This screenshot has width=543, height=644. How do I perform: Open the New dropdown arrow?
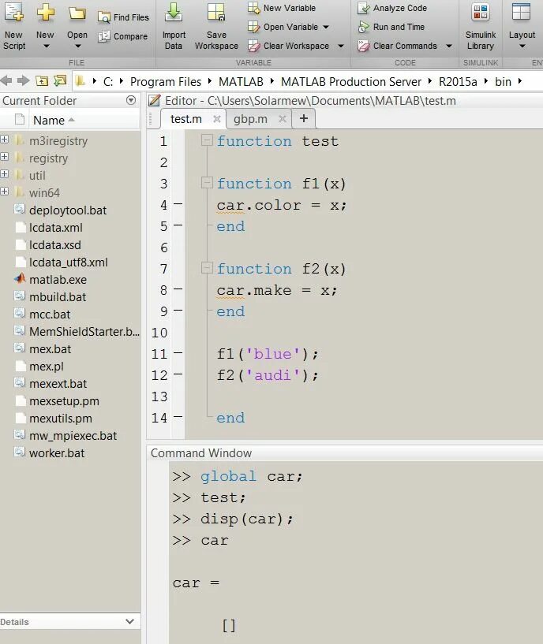[x=46, y=46]
